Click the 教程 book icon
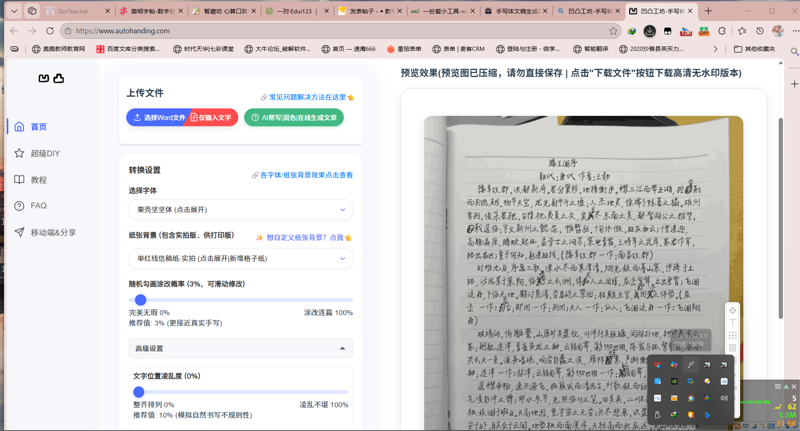Screen dimensions: 800x431 point(19,180)
